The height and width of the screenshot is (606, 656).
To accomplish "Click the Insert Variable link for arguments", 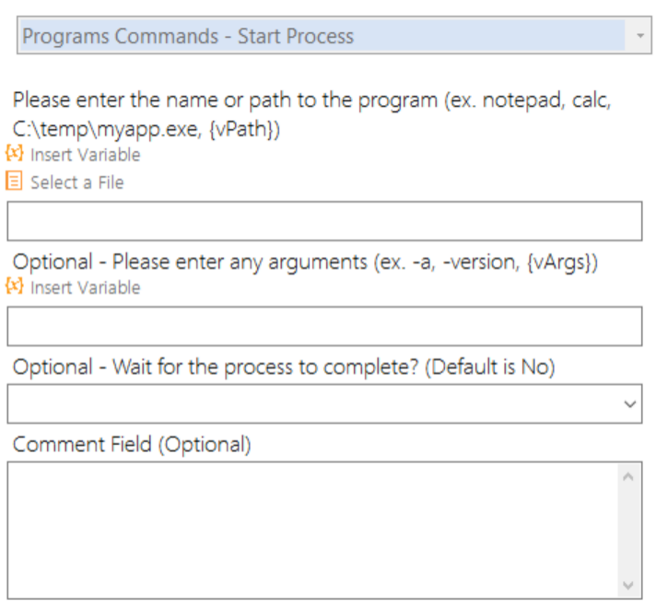I will click(x=86, y=287).
